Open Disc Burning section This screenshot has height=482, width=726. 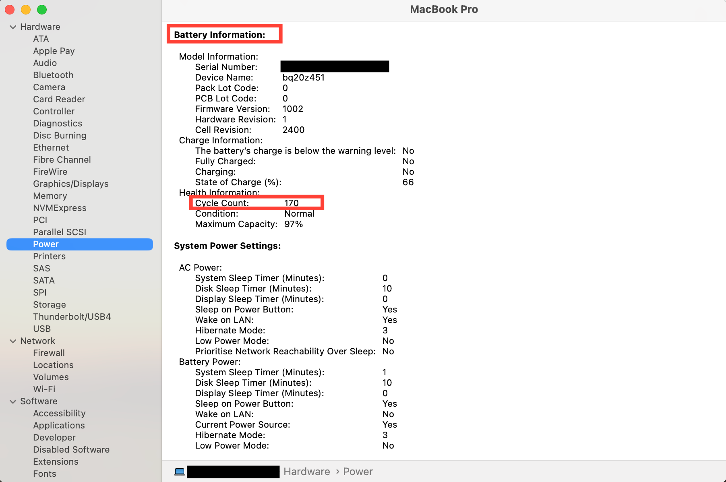[60, 136]
